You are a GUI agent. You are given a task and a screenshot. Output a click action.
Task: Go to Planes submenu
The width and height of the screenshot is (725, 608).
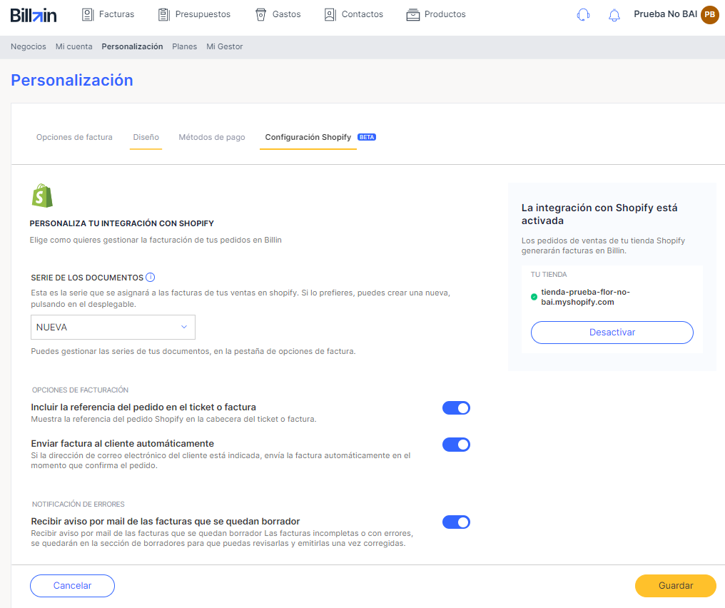185,46
